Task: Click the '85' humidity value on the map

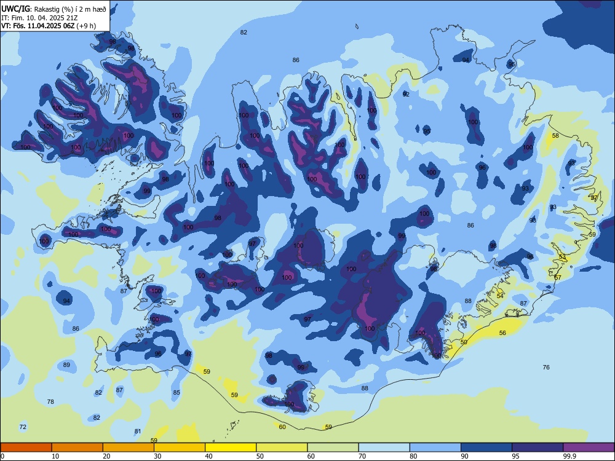Action: (177, 392)
